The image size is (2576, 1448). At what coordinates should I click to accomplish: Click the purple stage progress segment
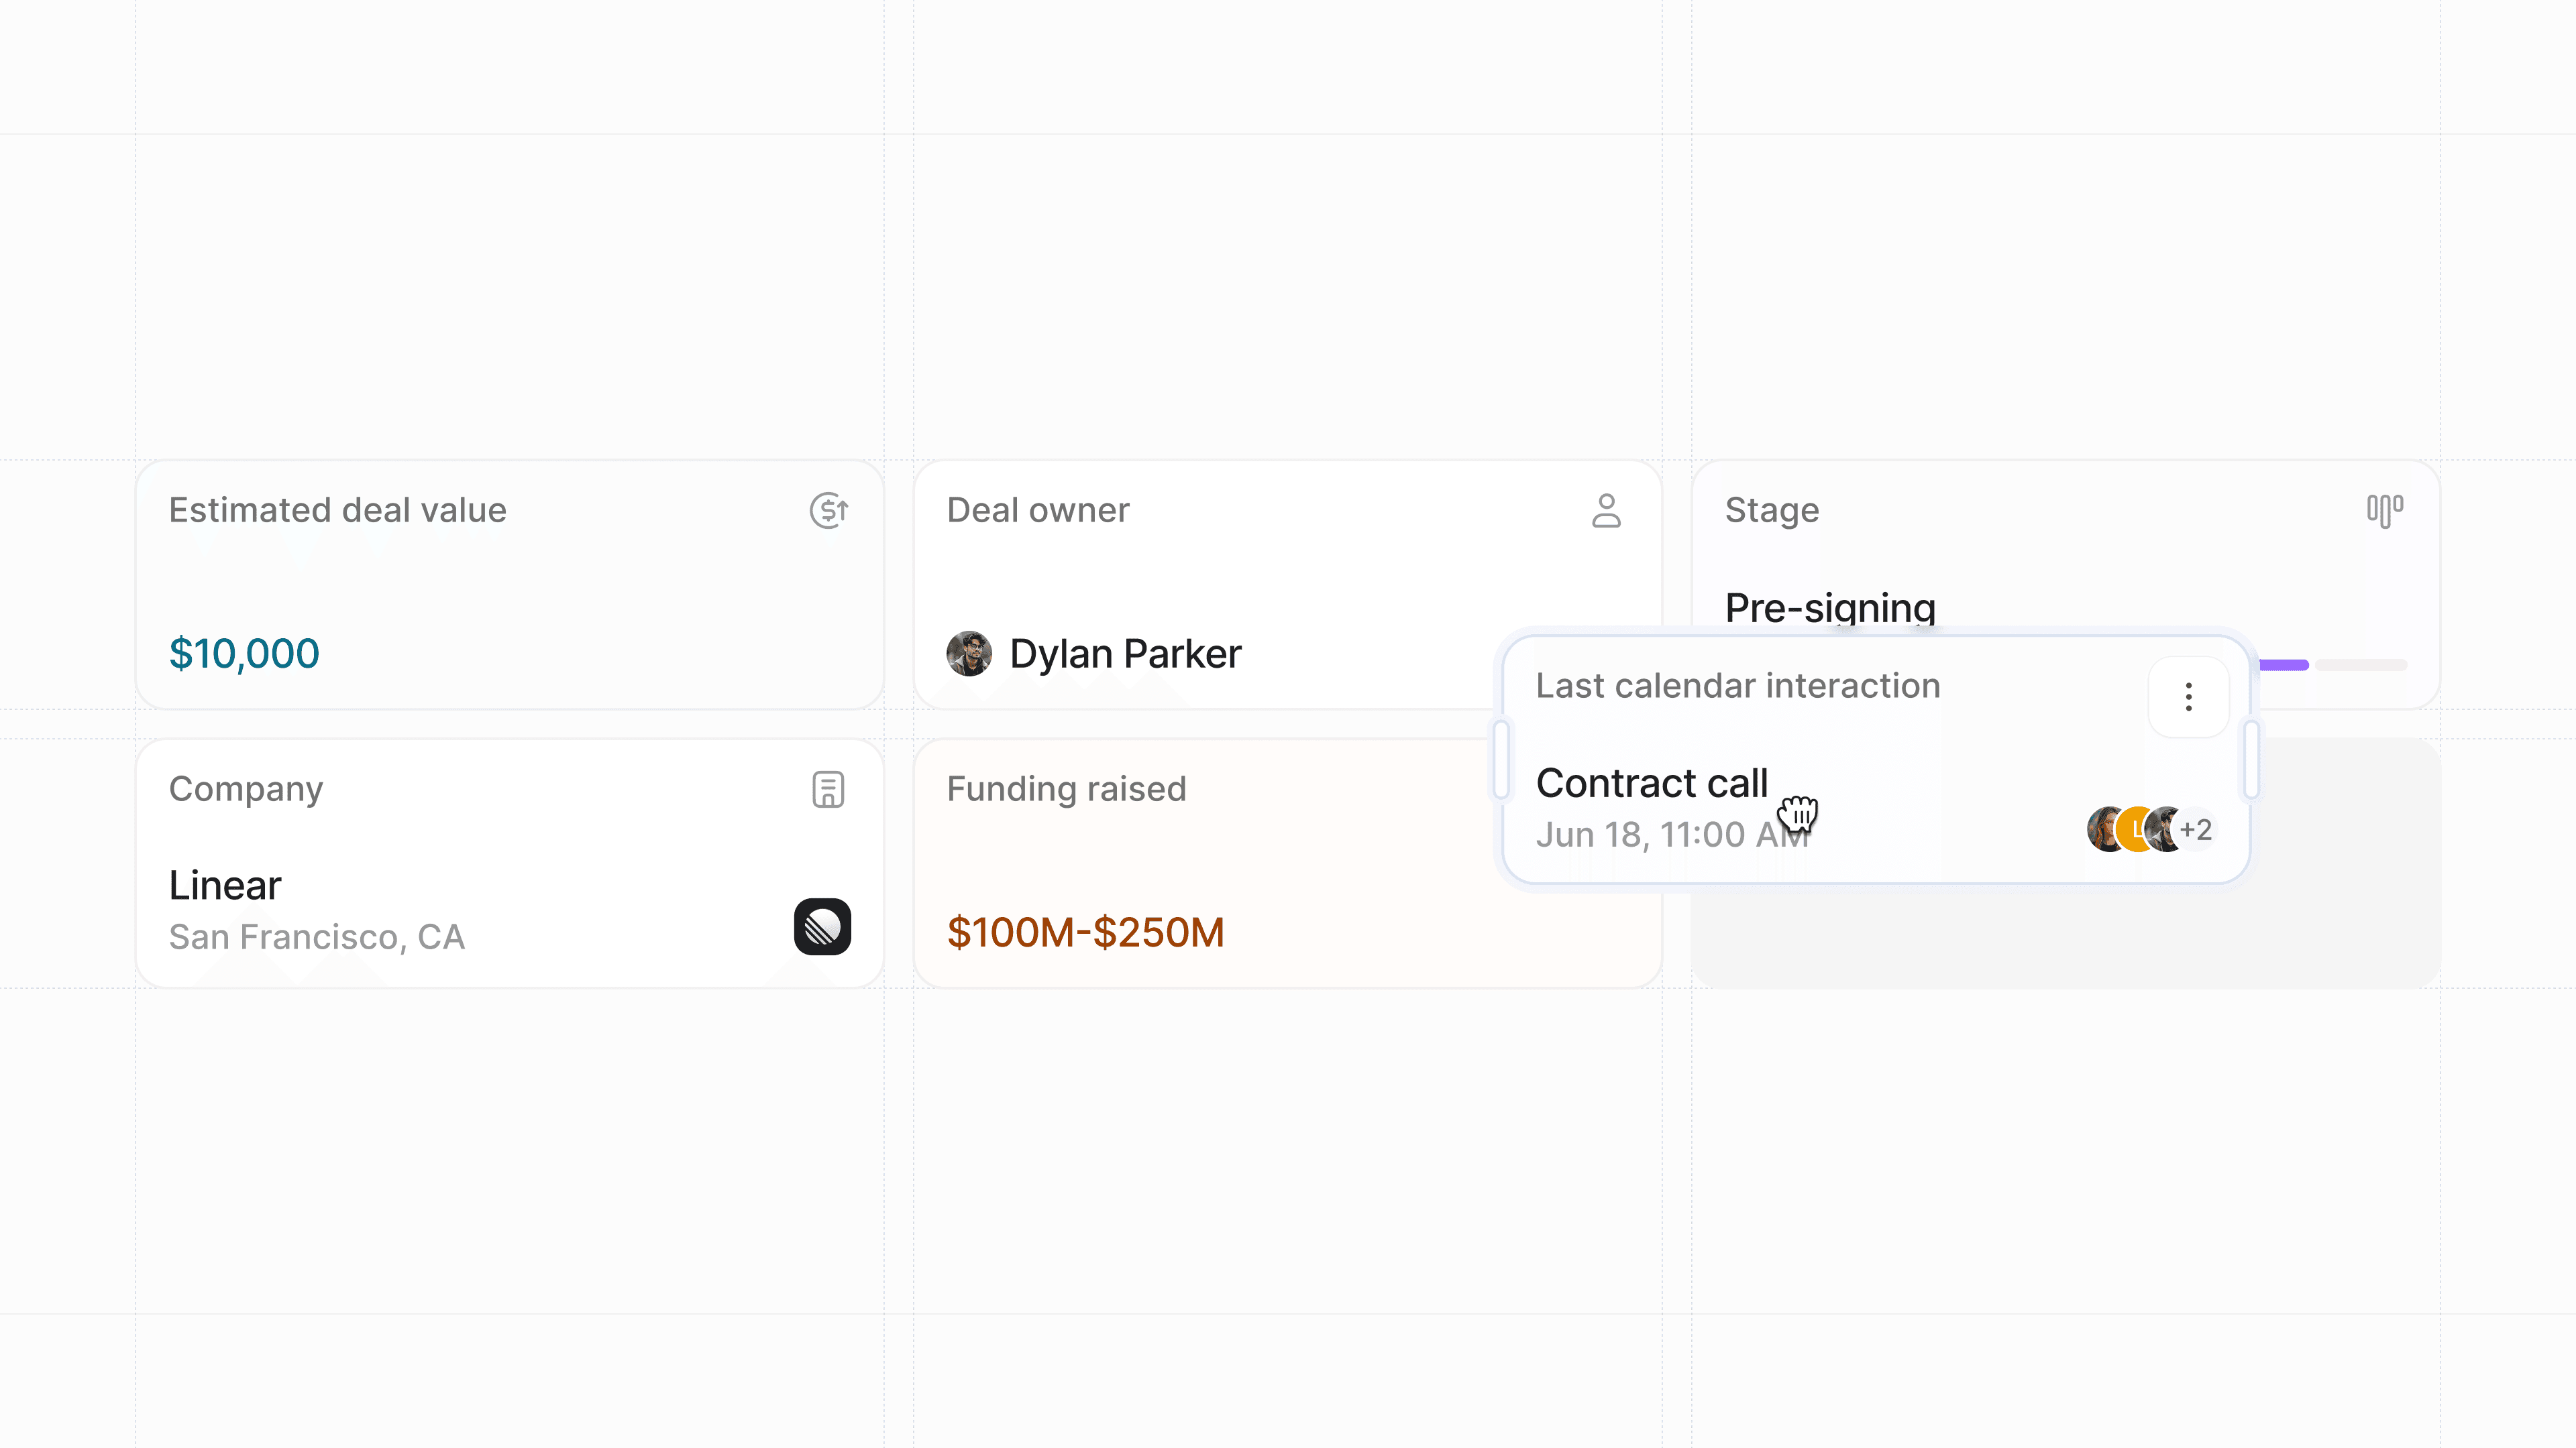[x=2283, y=666]
